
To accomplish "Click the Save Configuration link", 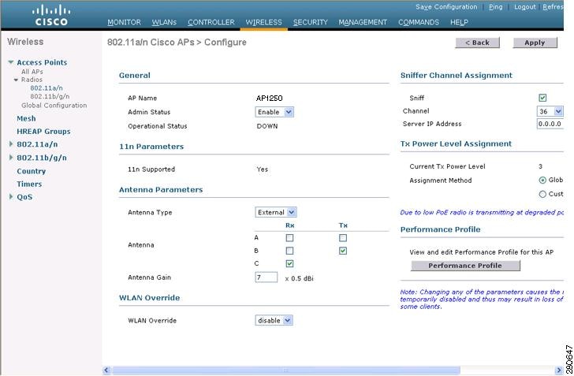I will 446,7.
